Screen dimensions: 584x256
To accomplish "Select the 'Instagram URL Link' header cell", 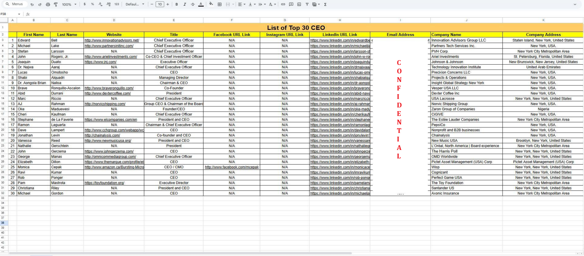I will [x=285, y=35].
